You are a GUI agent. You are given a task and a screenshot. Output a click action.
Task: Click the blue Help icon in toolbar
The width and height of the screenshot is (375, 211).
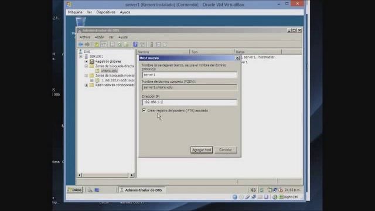pos(135,45)
